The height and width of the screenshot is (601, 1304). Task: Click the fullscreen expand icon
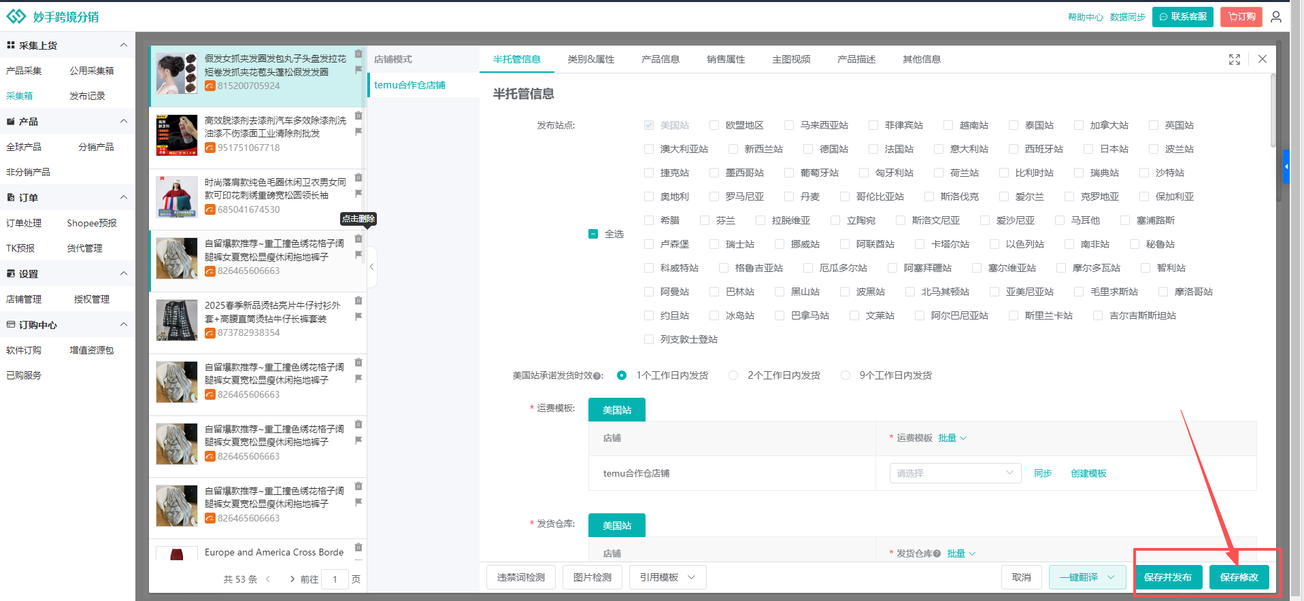pos(1234,60)
